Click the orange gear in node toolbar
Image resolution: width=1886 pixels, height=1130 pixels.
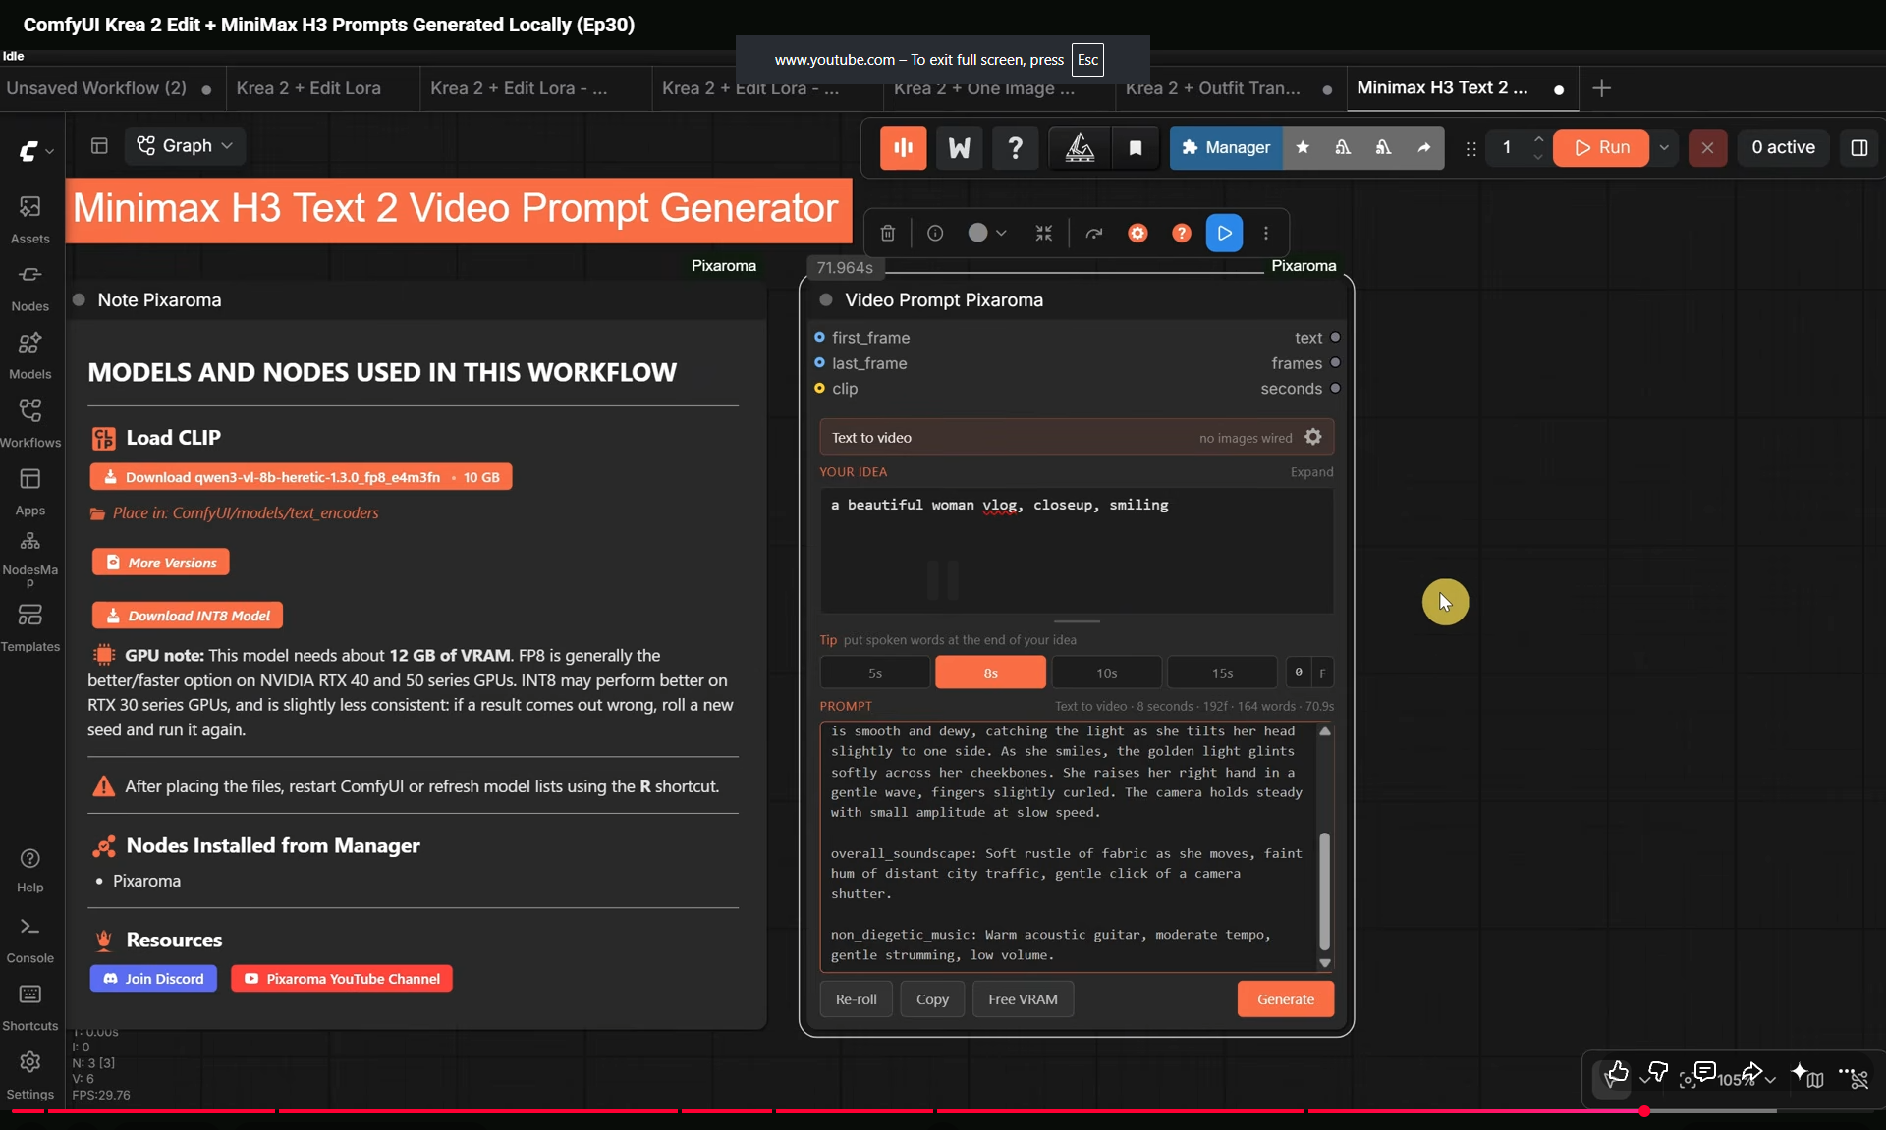[1137, 233]
